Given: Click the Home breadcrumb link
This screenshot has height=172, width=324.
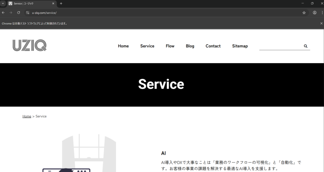Looking at the screenshot, I should pyautogui.click(x=27, y=116).
